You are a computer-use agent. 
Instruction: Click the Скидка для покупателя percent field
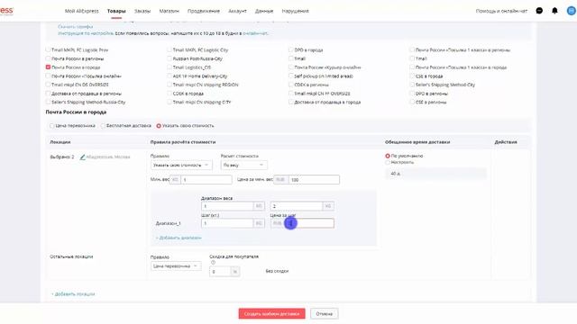point(220,272)
